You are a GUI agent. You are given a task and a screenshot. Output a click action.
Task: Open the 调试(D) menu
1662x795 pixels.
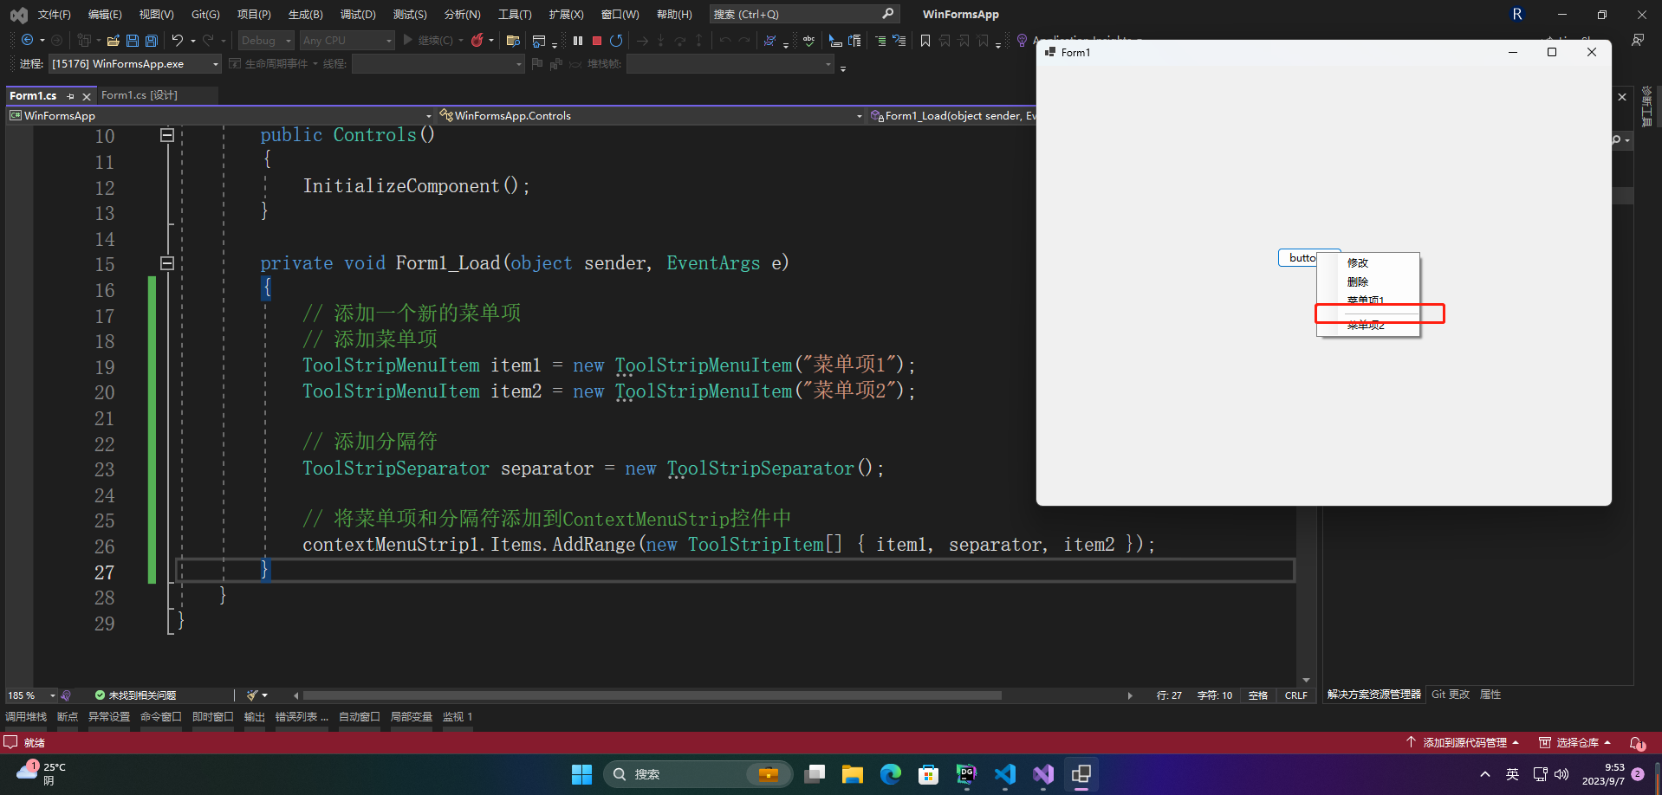coord(358,15)
